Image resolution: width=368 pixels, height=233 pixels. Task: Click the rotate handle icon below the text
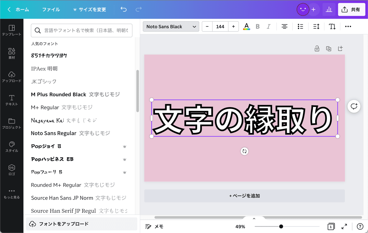[244, 151]
